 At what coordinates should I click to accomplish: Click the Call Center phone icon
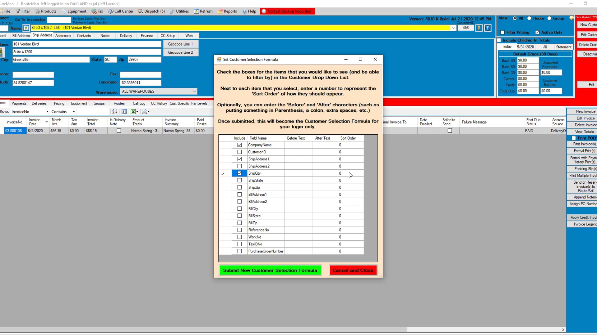(x=111, y=11)
